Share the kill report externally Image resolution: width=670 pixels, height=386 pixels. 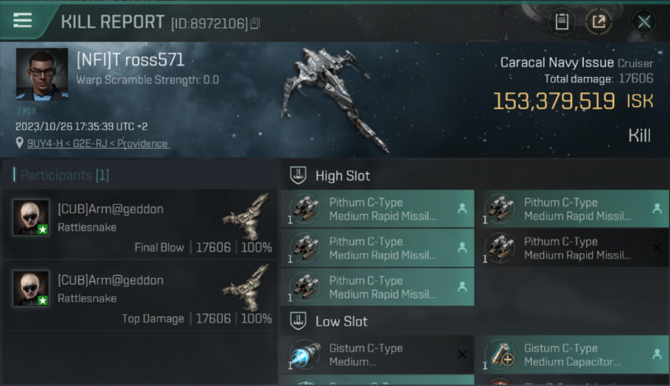598,22
